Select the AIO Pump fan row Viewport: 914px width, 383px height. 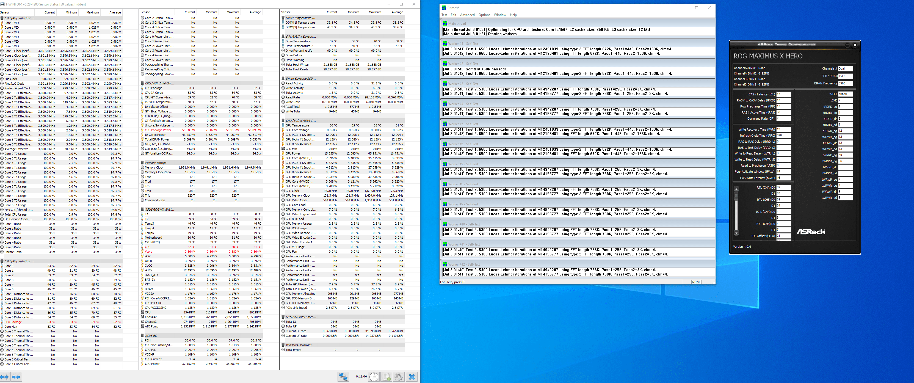point(201,326)
